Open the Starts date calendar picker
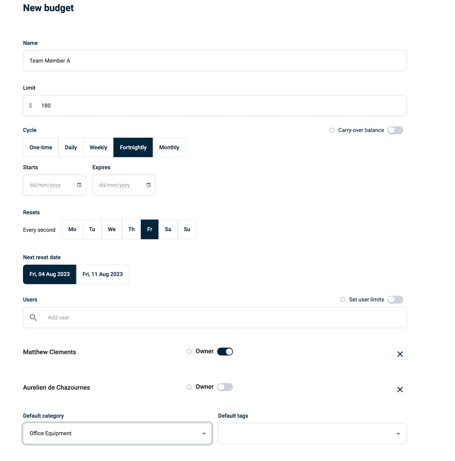Viewport: 455px width, 461px height. click(79, 185)
